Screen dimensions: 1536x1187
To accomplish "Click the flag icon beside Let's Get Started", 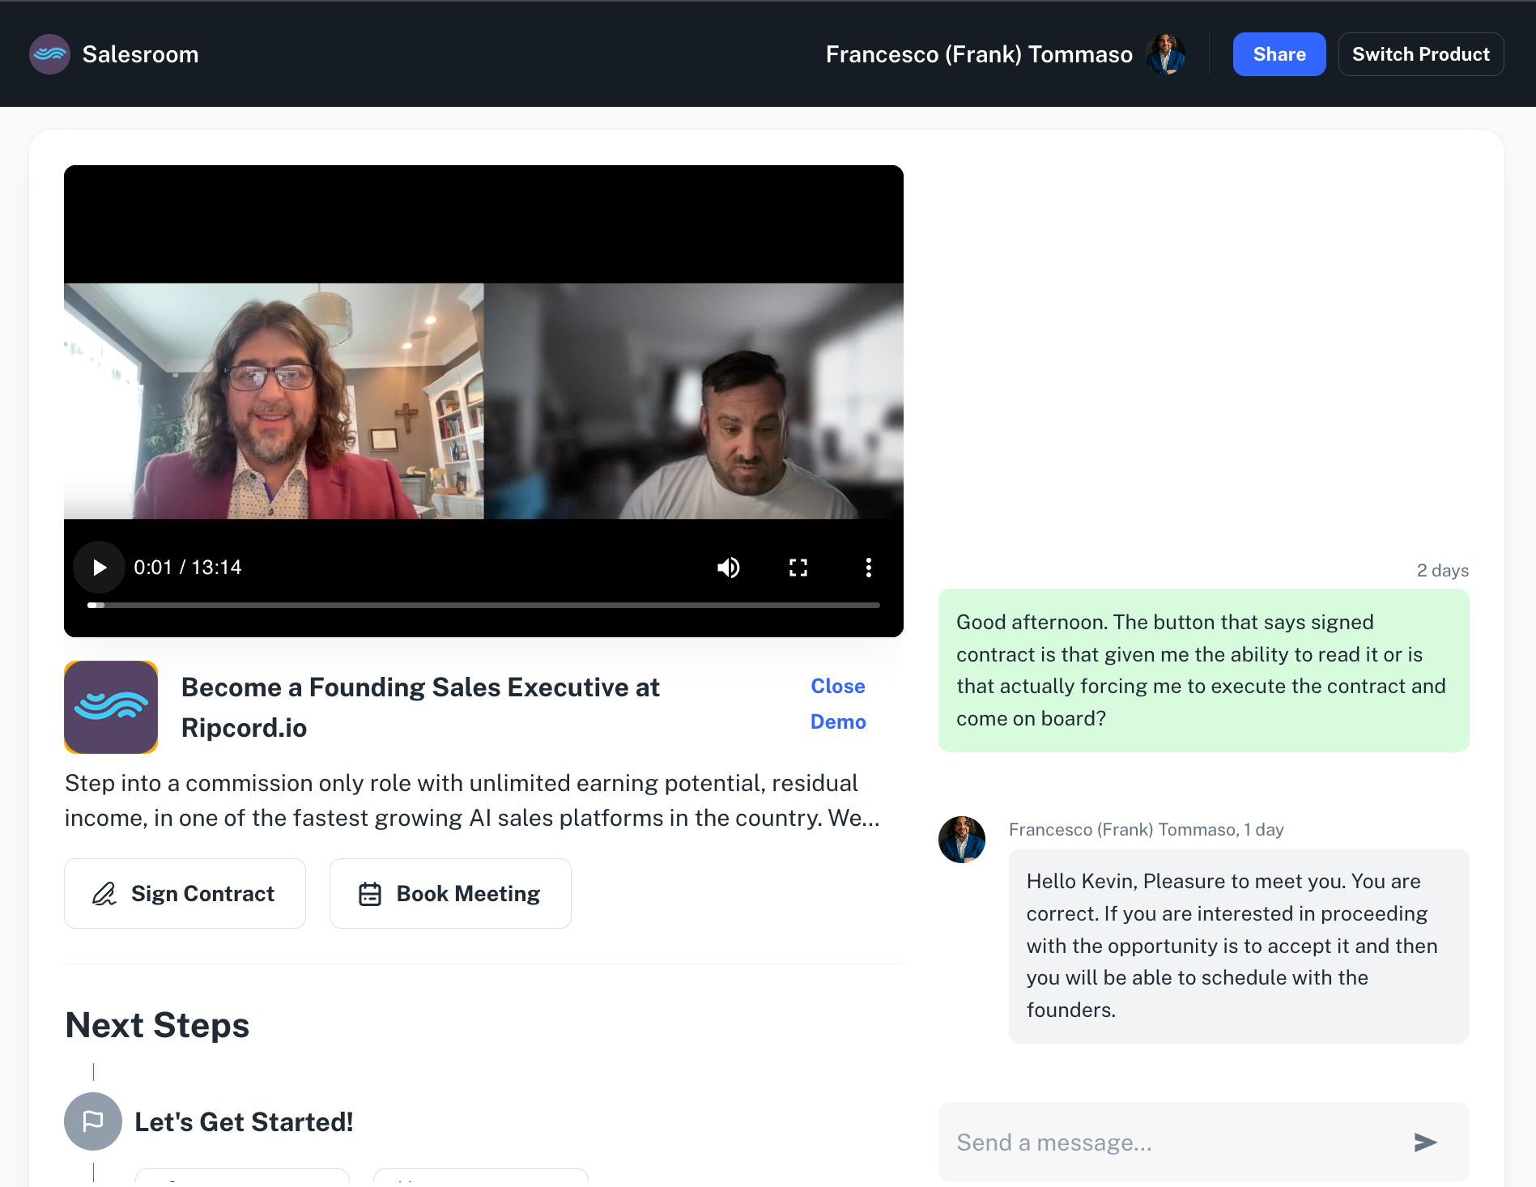I will pyautogui.click(x=93, y=1121).
